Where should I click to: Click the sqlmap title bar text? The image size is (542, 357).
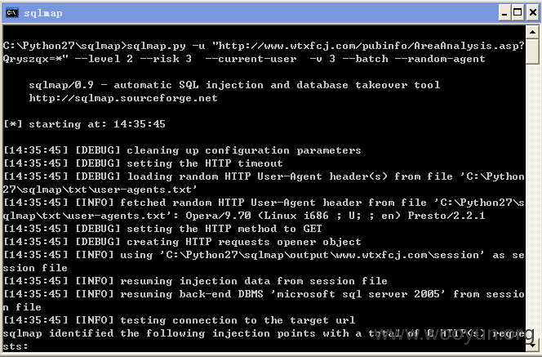click(x=43, y=13)
